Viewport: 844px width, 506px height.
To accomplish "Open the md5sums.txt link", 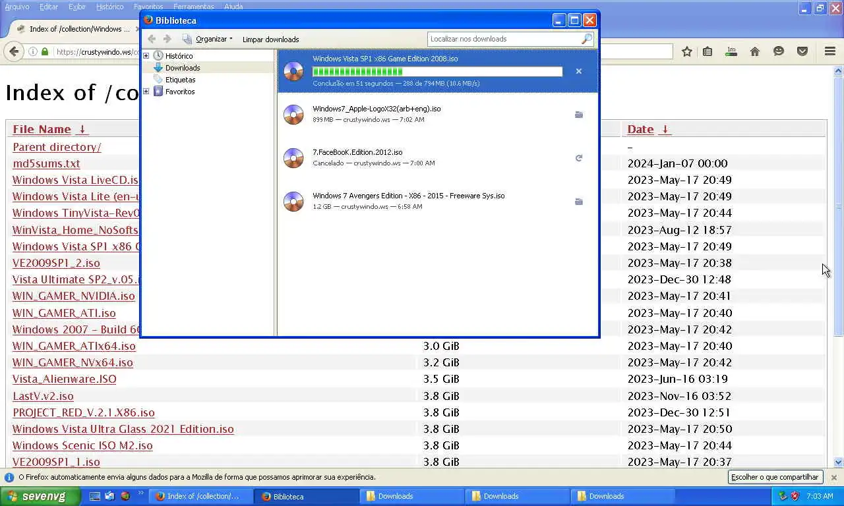I will (46, 163).
